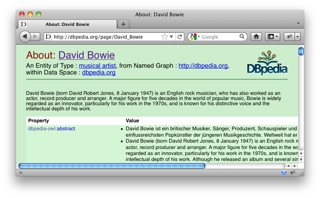This screenshot has width=320, height=198.
Task: Open a new tab with the plus button
Action: [x=123, y=24]
